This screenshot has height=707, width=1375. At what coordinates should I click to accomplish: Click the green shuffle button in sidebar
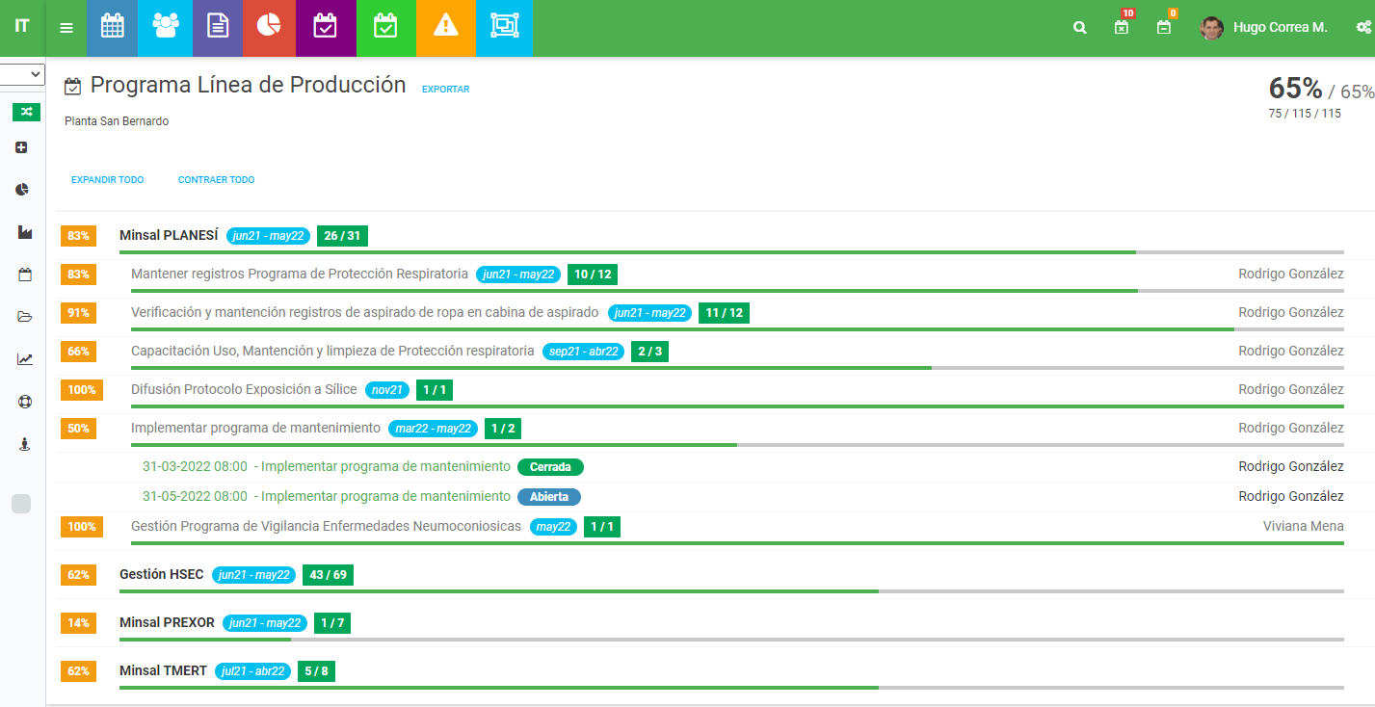pos(26,112)
